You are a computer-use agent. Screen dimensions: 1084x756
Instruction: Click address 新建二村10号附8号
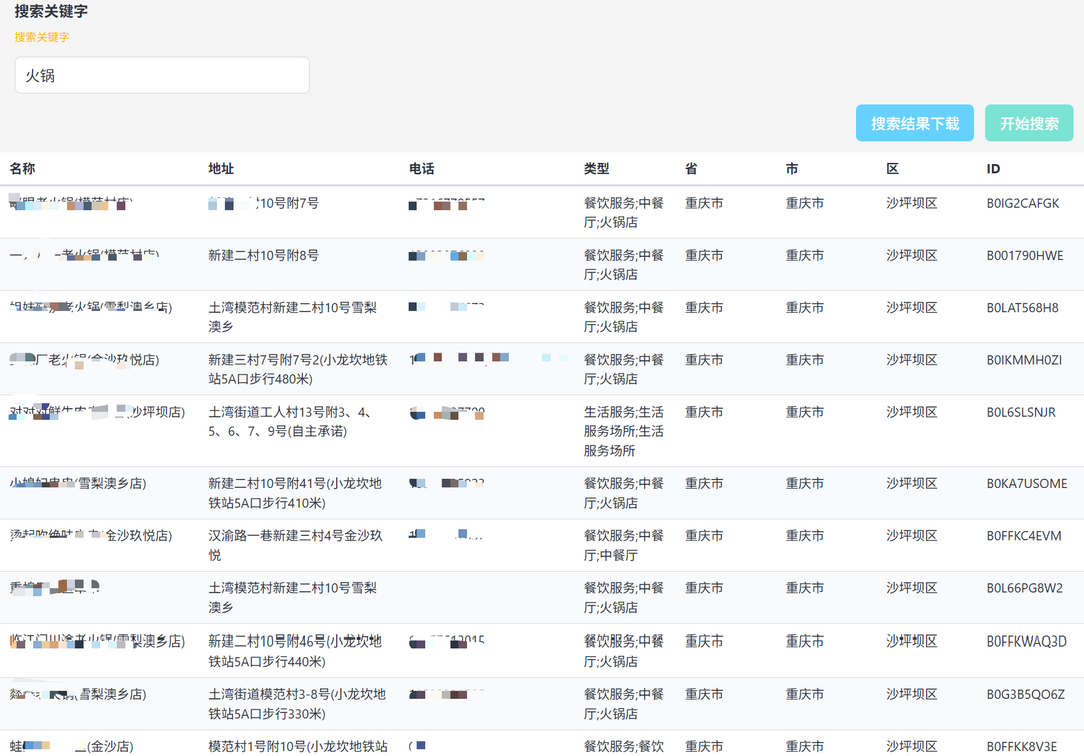263,256
